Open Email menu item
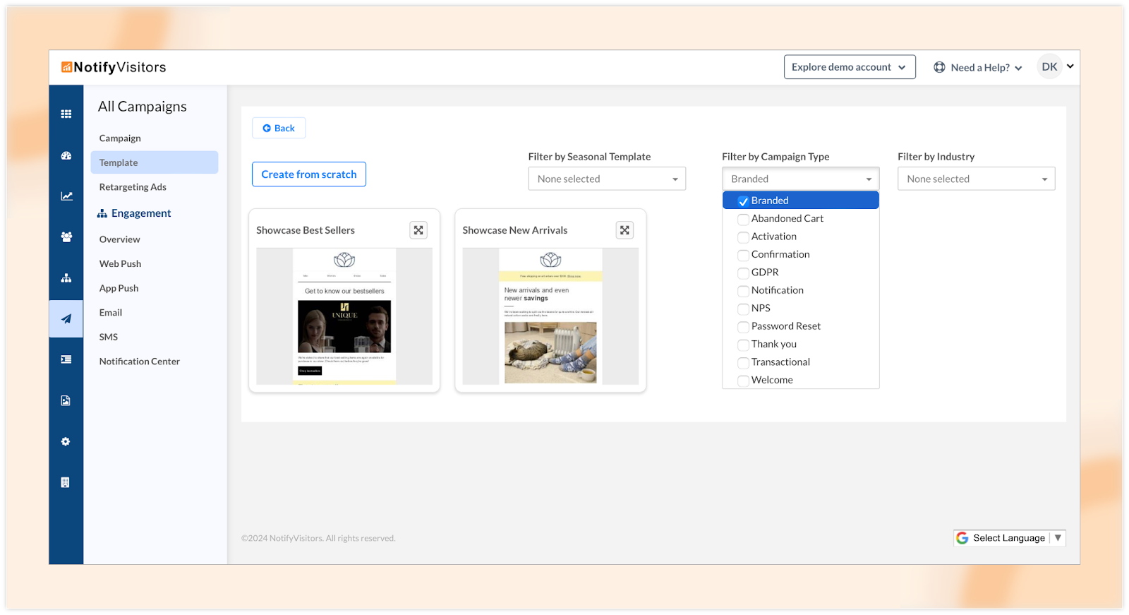 [111, 313]
